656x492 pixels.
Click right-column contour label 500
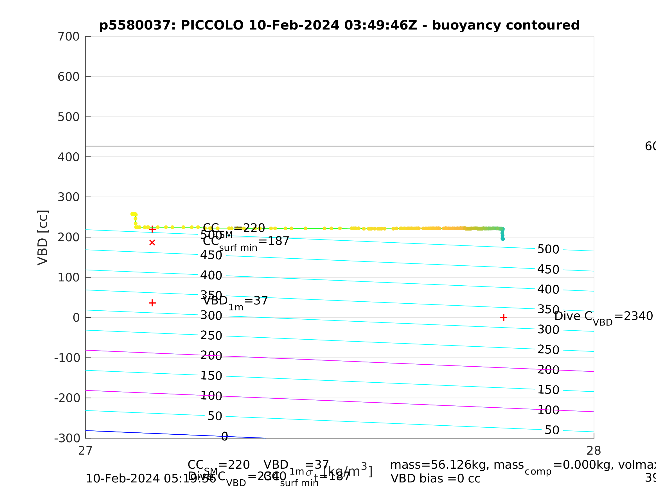(x=548, y=249)
